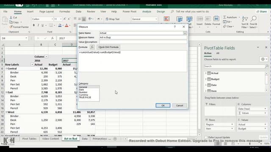Screen dimensions: 271x152
Task: Open General number format dropdown
Action: click(x=156, y=19)
